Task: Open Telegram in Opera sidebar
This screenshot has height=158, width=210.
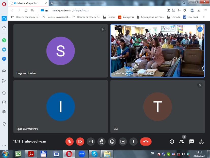Action: click(4, 49)
